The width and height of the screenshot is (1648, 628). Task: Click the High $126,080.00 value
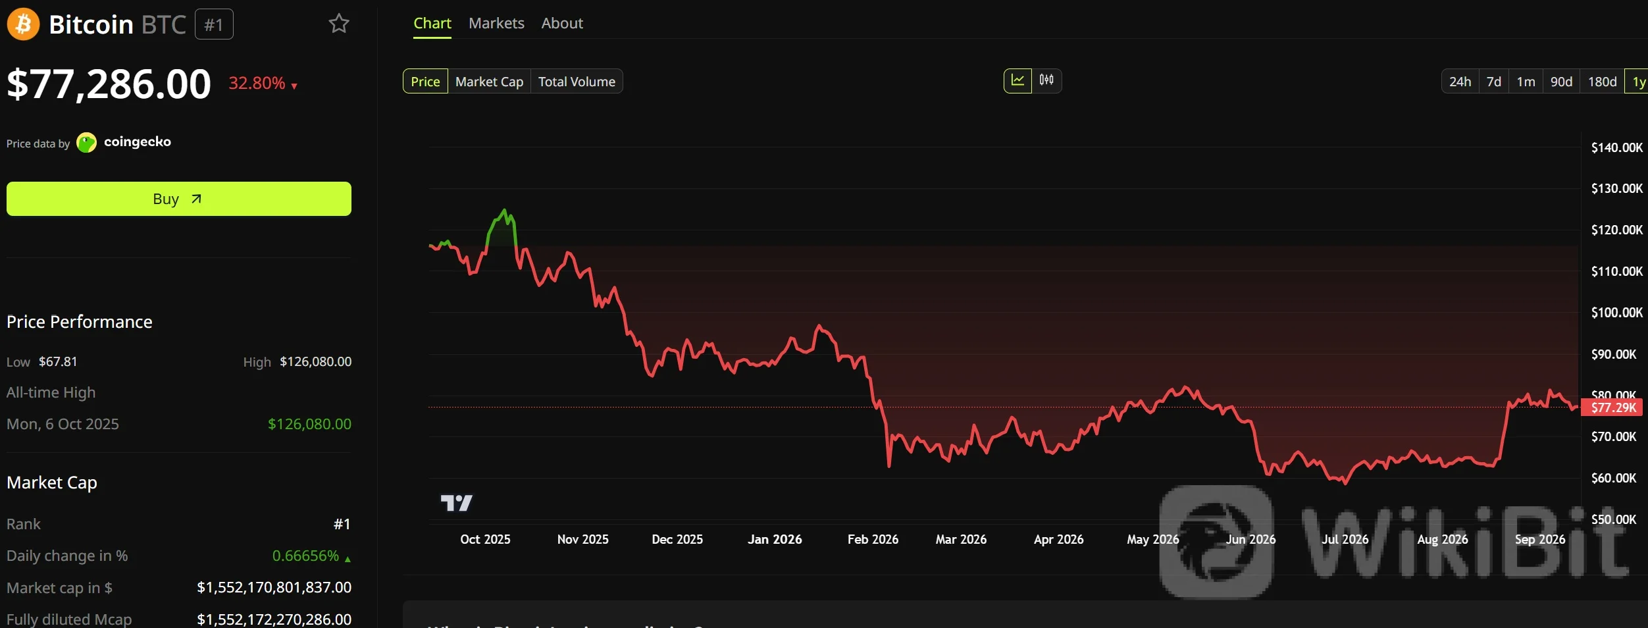(x=315, y=361)
